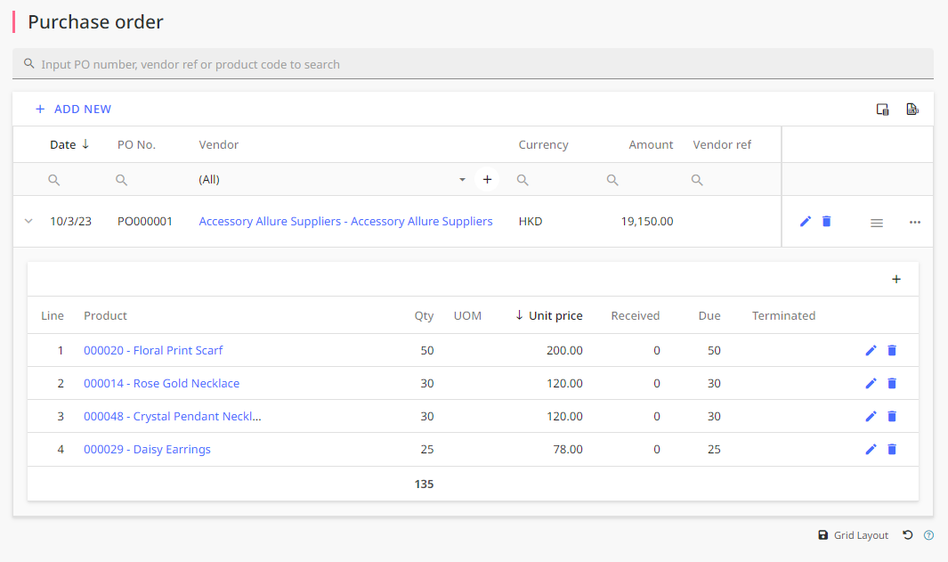Delete the Daisy Earrings line

coord(892,450)
